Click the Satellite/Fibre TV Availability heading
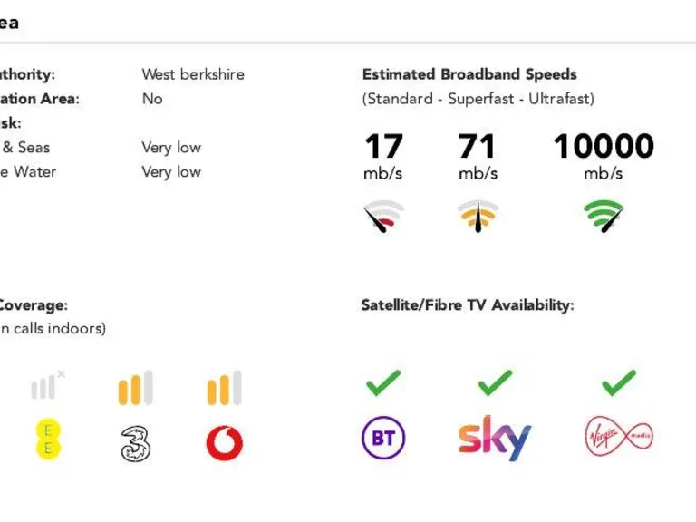The image size is (696, 522). pos(468,305)
